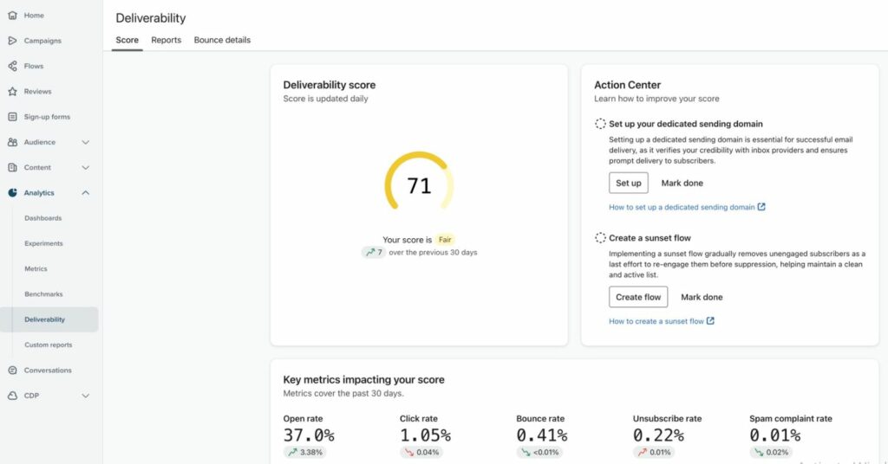Click the upward trend icon under Open rate

pos(292,452)
